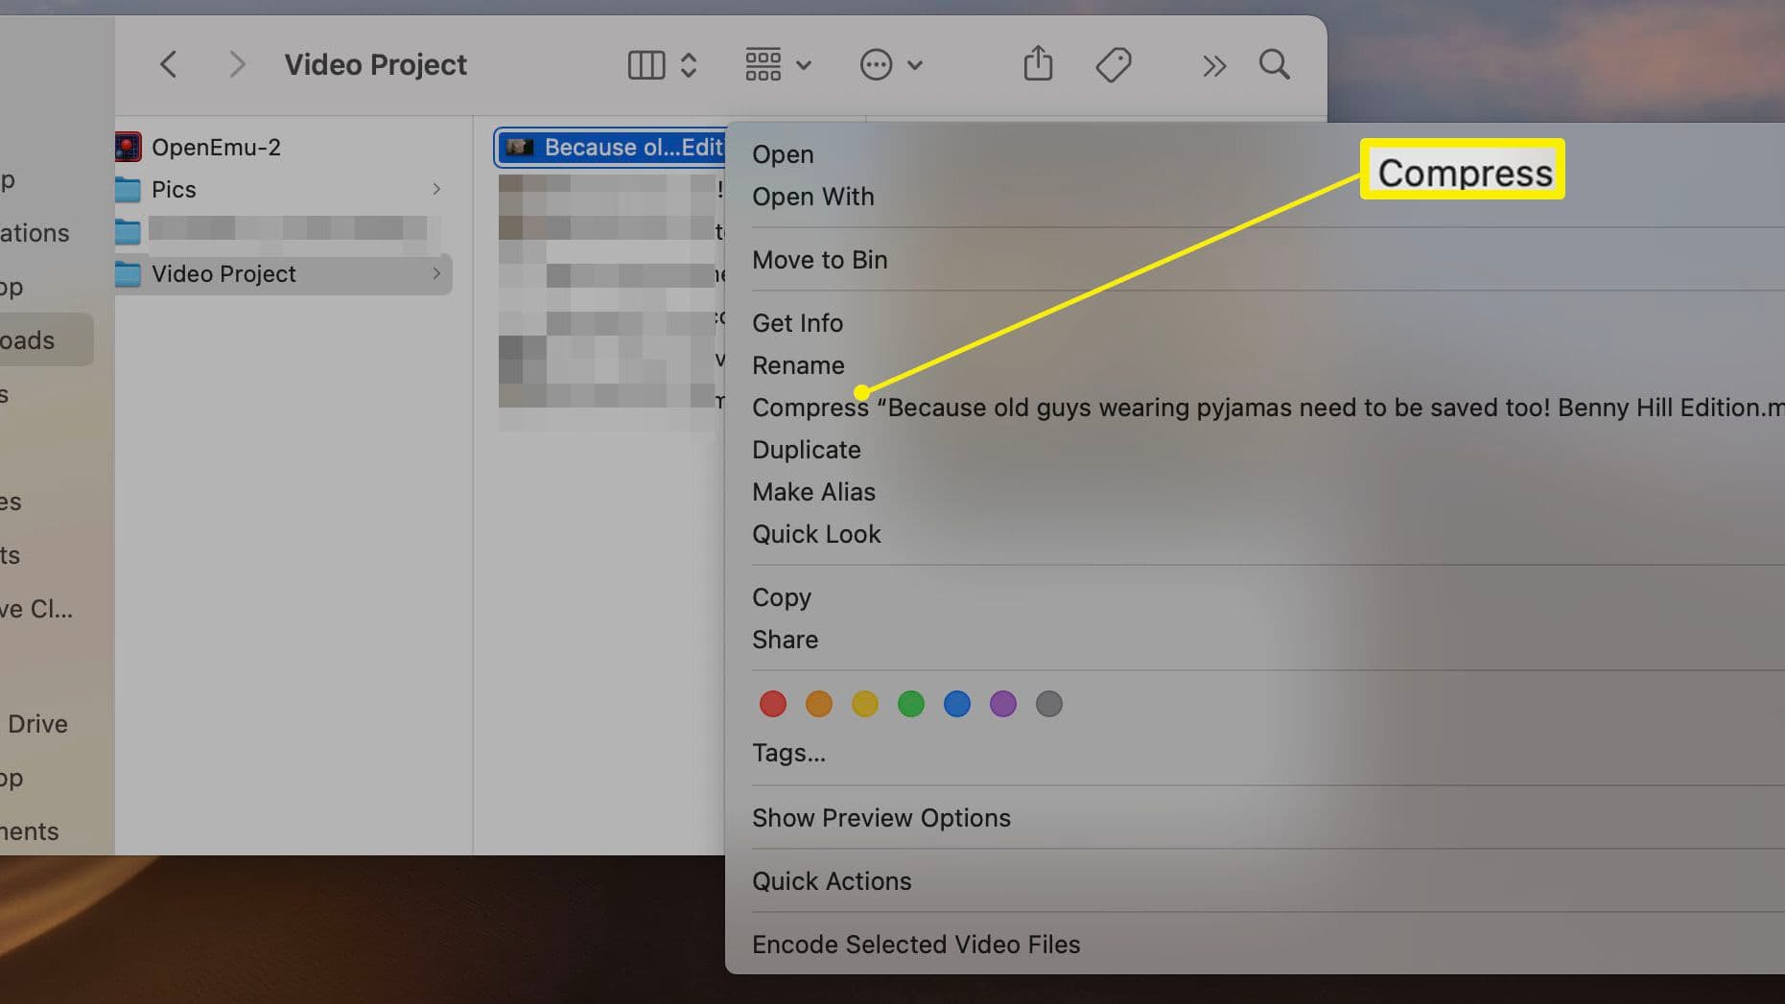This screenshot has height=1004, width=1785.
Task: Open the action menu dropdown chevron
Action: pos(915,65)
